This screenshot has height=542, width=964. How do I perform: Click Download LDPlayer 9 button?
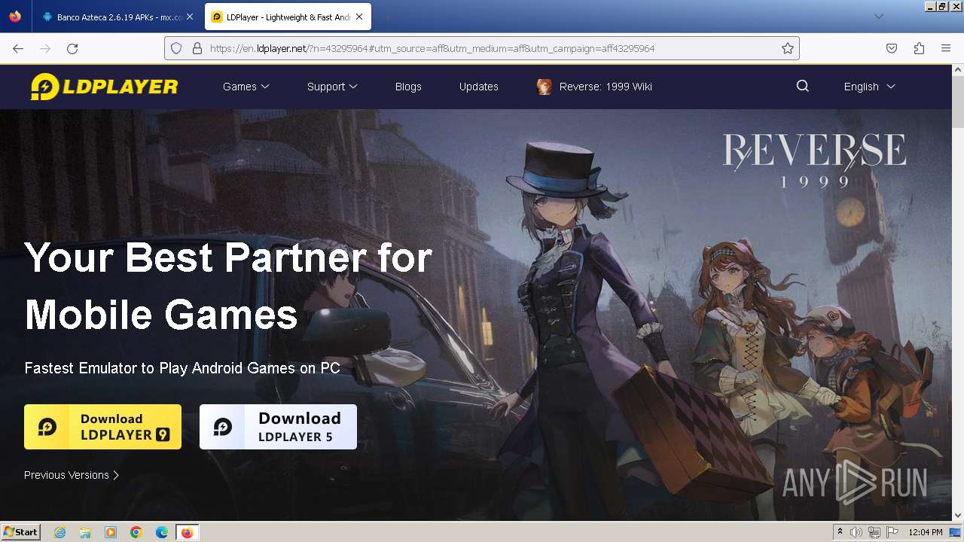102,427
